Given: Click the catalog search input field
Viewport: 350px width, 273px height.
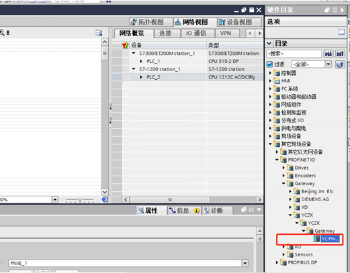Looking at the screenshot, I should click(x=294, y=54).
